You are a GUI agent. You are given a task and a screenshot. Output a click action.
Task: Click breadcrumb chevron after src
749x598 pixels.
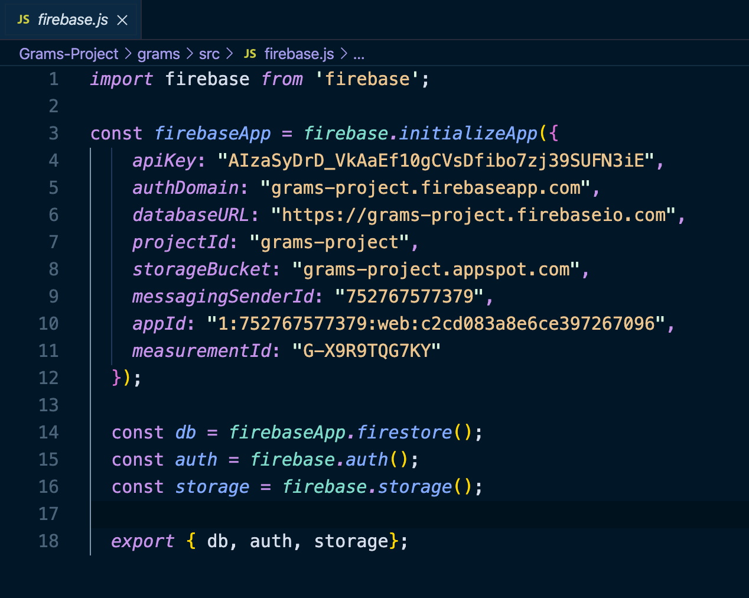point(230,54)
